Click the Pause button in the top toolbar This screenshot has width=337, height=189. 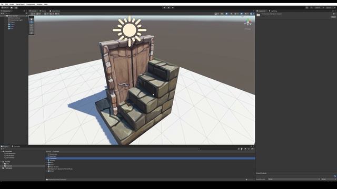[x=168, y=8]
